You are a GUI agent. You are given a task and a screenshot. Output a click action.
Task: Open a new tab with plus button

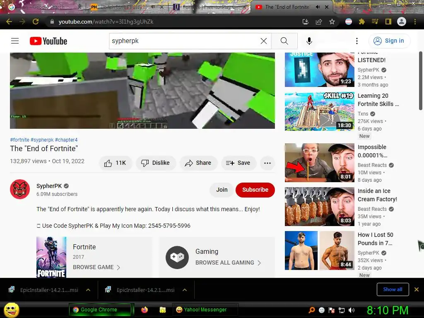[x=342, y=7]
